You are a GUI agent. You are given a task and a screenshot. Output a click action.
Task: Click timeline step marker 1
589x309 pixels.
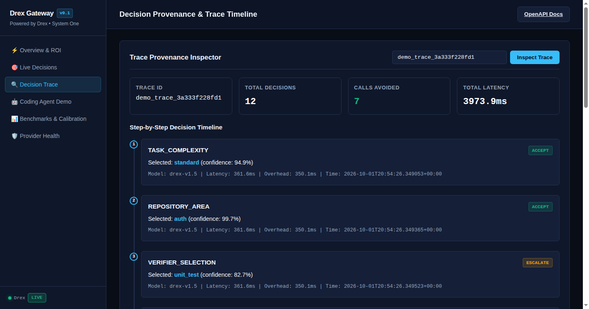134,144
